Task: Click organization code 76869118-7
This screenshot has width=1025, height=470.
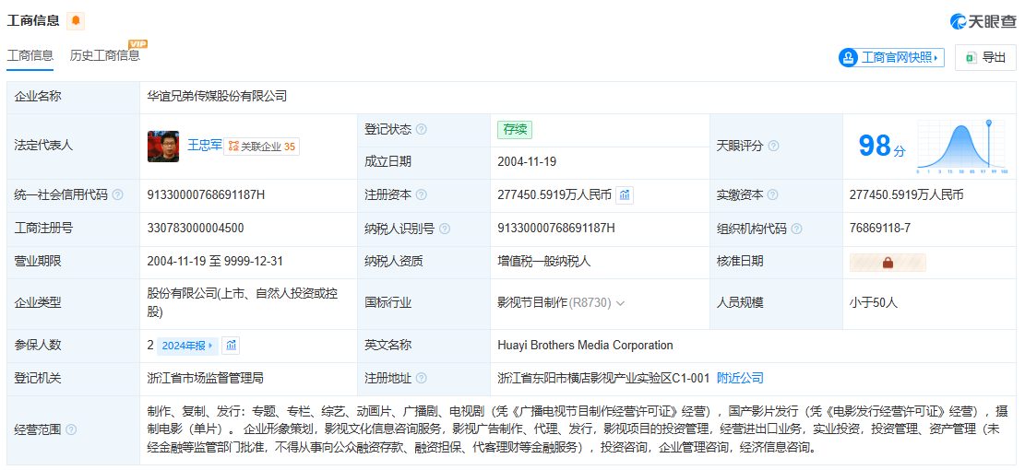Action: pyautogui.click(x=880, y=228)
